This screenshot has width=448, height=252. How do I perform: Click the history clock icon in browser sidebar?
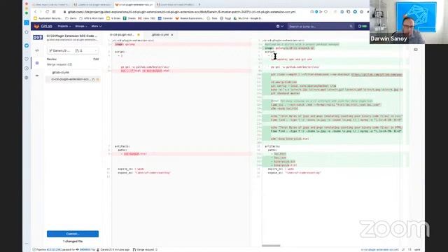(x=27, y=69)
